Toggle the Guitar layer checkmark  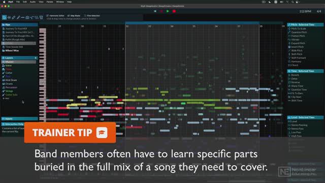pos(4,73)
